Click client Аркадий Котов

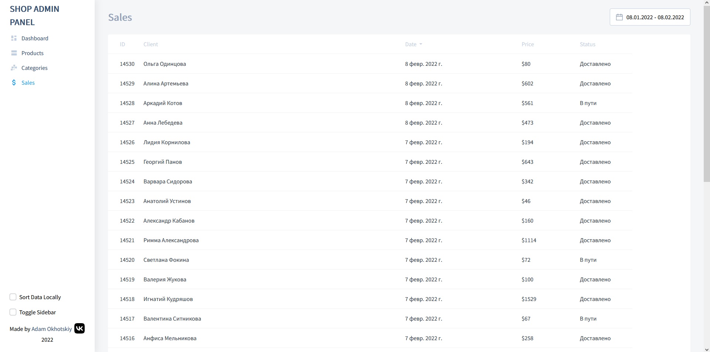(163, 103)
